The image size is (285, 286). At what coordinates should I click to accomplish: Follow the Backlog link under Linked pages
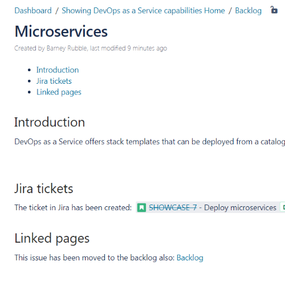click(190, 258)
